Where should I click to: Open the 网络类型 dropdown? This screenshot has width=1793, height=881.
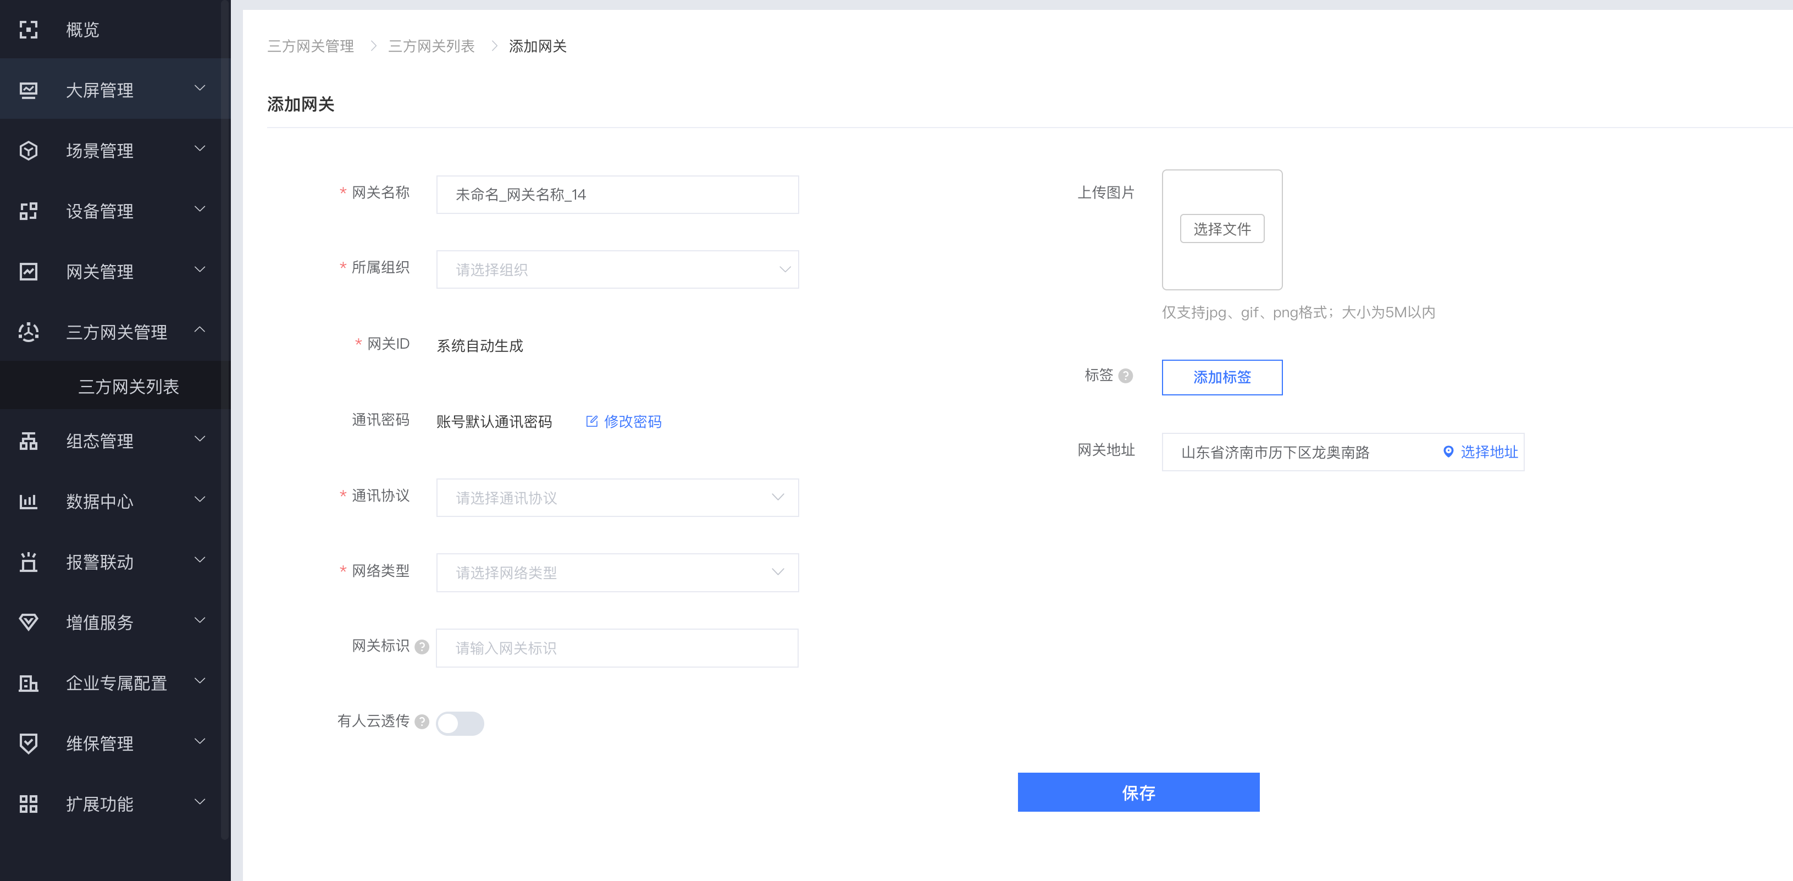(617, 572)
